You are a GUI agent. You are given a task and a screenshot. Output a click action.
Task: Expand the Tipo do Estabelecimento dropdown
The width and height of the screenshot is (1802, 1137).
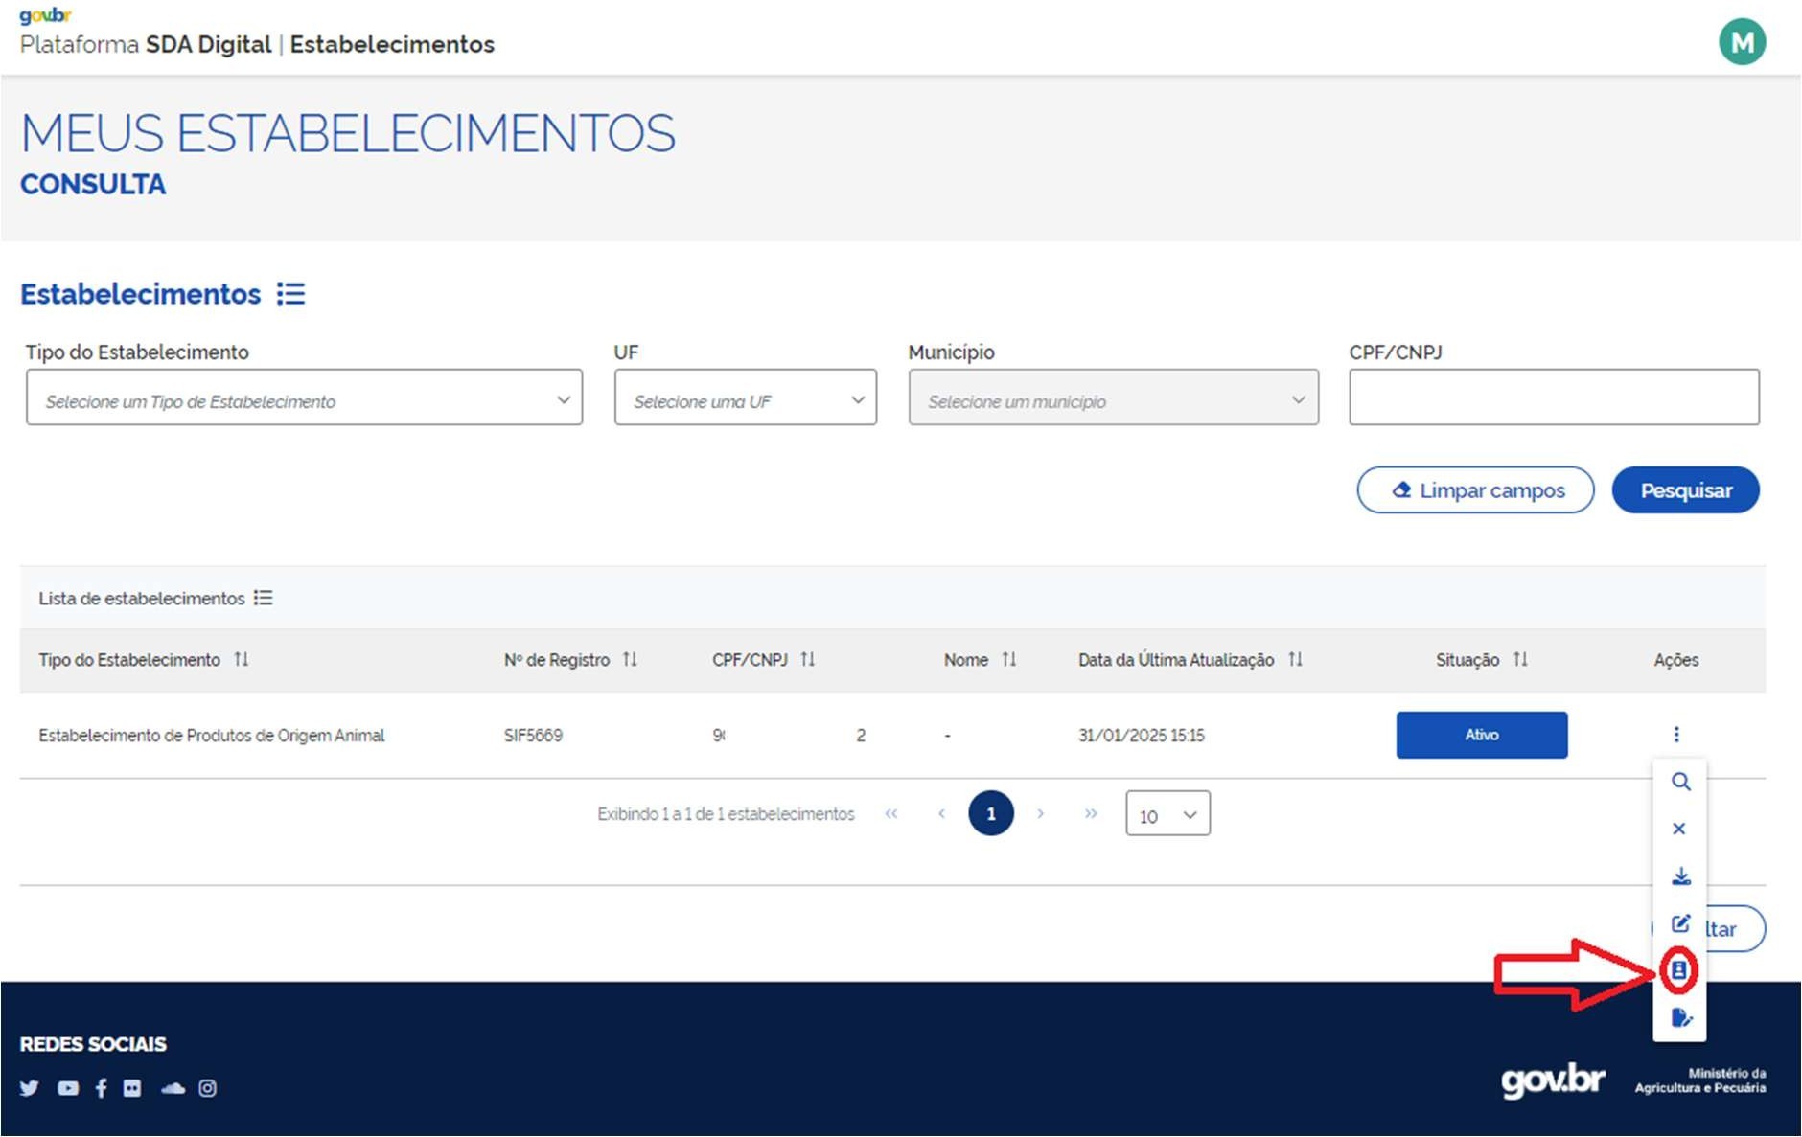click(x=304, y=398)
